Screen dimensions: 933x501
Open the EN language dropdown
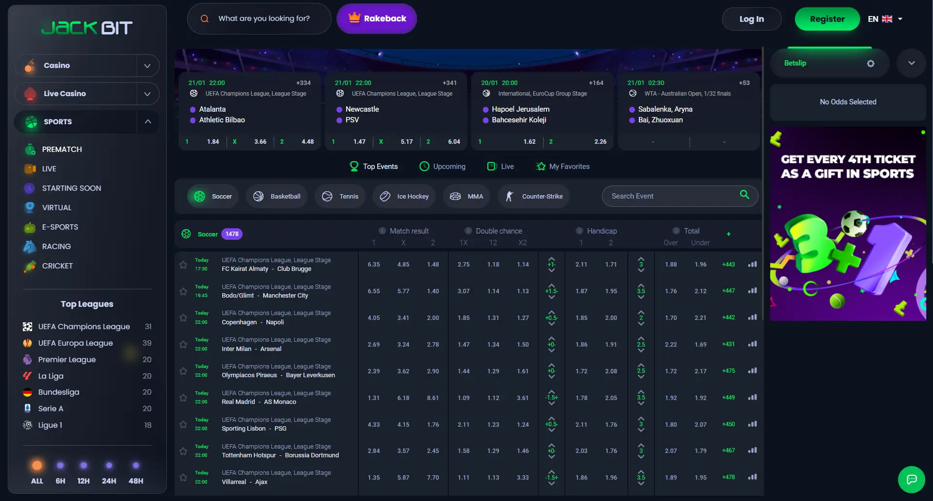pos(885,19)
